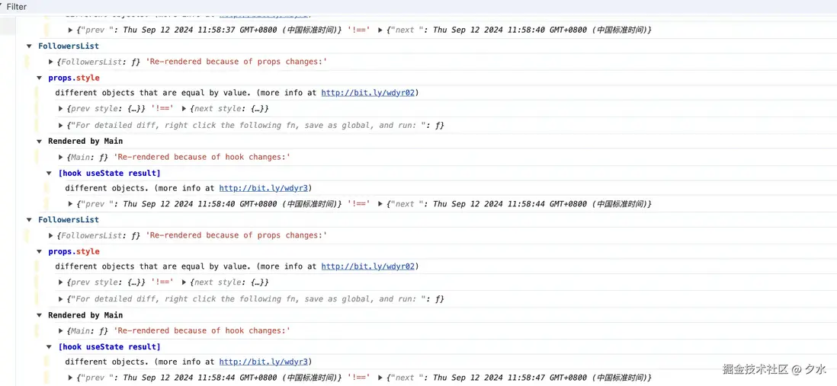Expand the "next" object timestamped 11:58:40
Viewport: 837px width, 386px height.
pyautogui.click(x=380, y=30)
